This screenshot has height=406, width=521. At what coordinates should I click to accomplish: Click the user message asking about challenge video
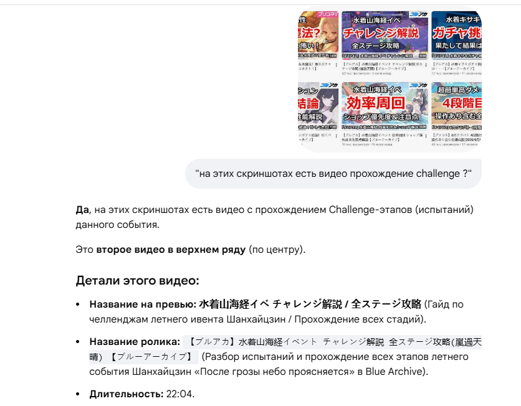333,174
